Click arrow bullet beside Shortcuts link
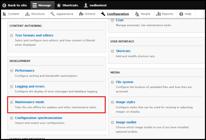This screenshot has height=140, width=206. point(112,51)
